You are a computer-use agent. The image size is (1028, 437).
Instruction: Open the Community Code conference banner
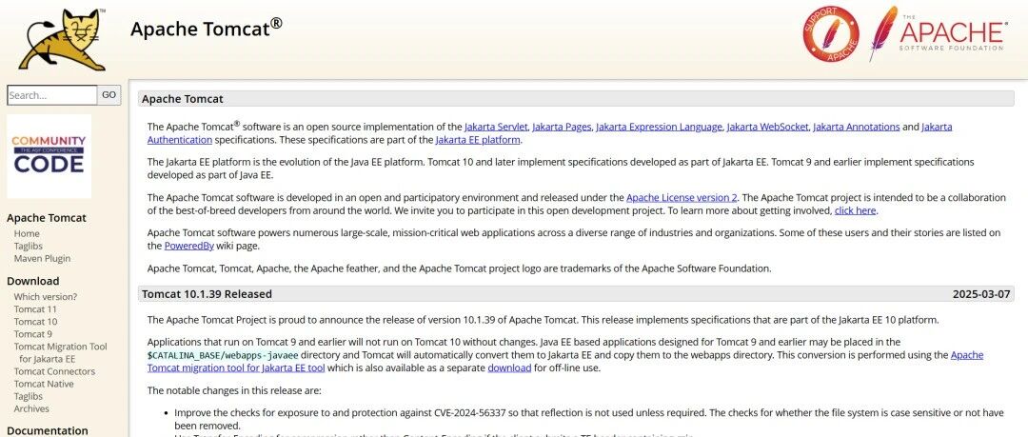pyautogui.click(x=49, y=156)
